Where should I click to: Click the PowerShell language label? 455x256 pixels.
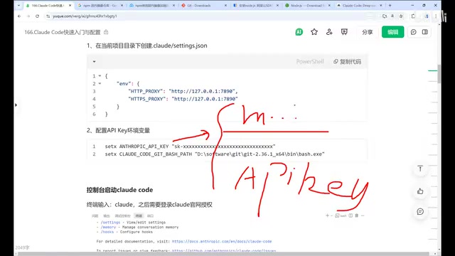pos(310,62)
